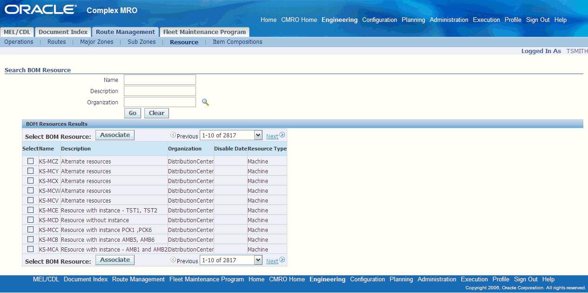Click the top Next arrow icon
The image size is (588, 293).
[x=282, y=135]
